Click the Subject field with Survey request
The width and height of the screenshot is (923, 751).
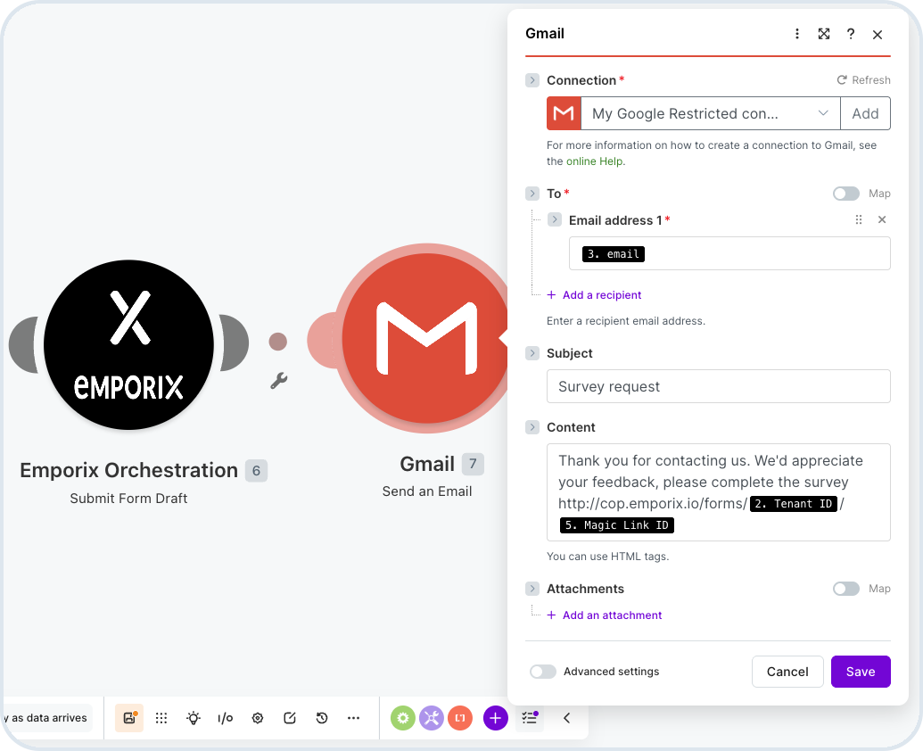[x=718, y=386]
